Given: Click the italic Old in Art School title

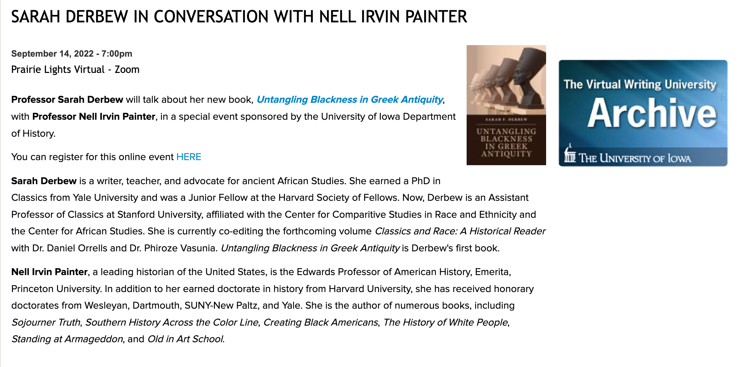Looking at the screenshot, I should click(186, 339).
